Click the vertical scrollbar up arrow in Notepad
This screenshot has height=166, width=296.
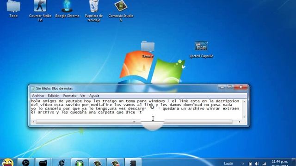tap(245, 101)
